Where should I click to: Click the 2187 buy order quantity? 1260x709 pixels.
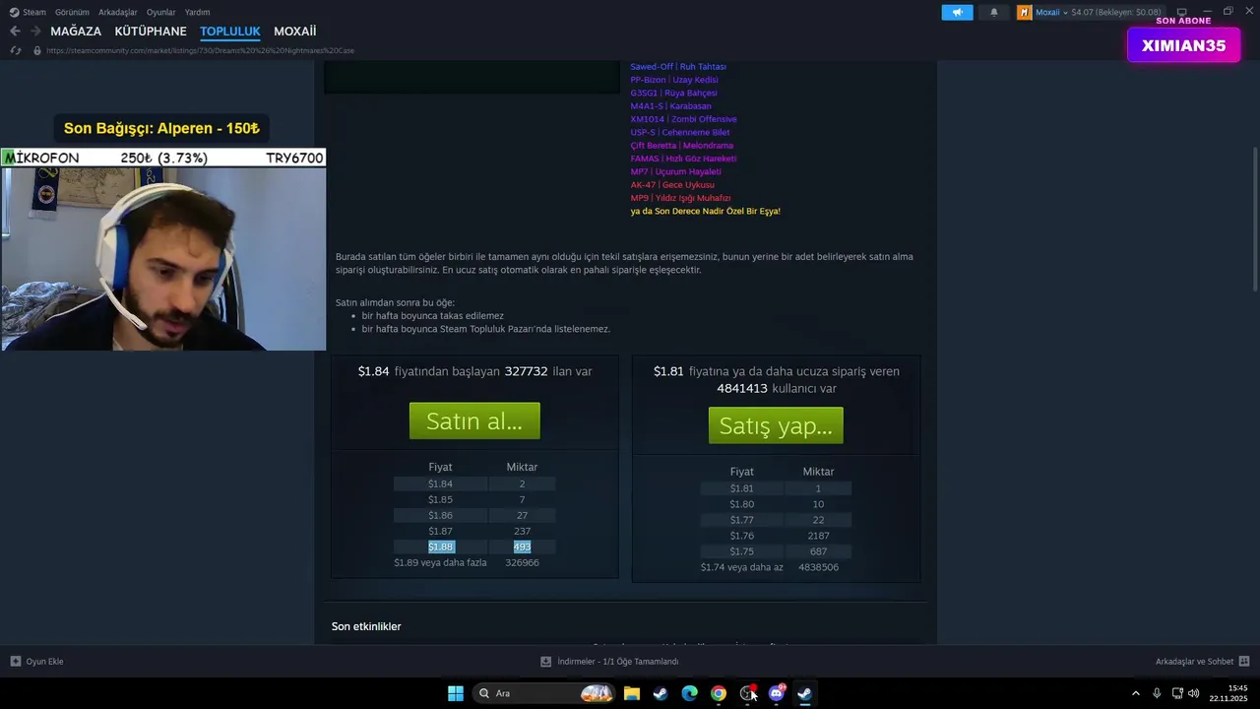coord(818,536)
